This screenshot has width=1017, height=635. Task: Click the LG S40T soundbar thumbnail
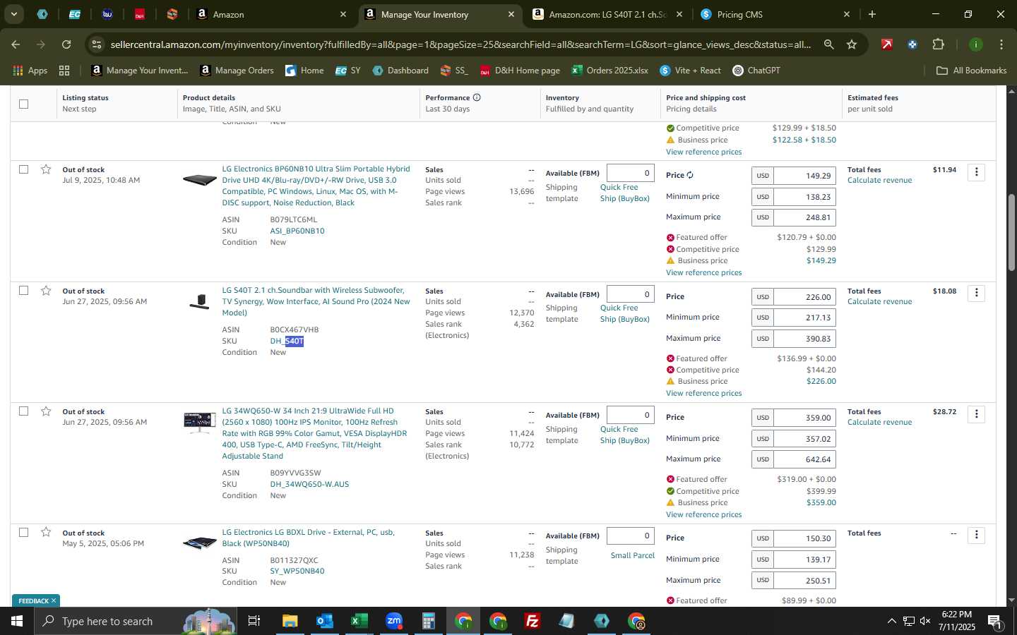tap(200, 302)
